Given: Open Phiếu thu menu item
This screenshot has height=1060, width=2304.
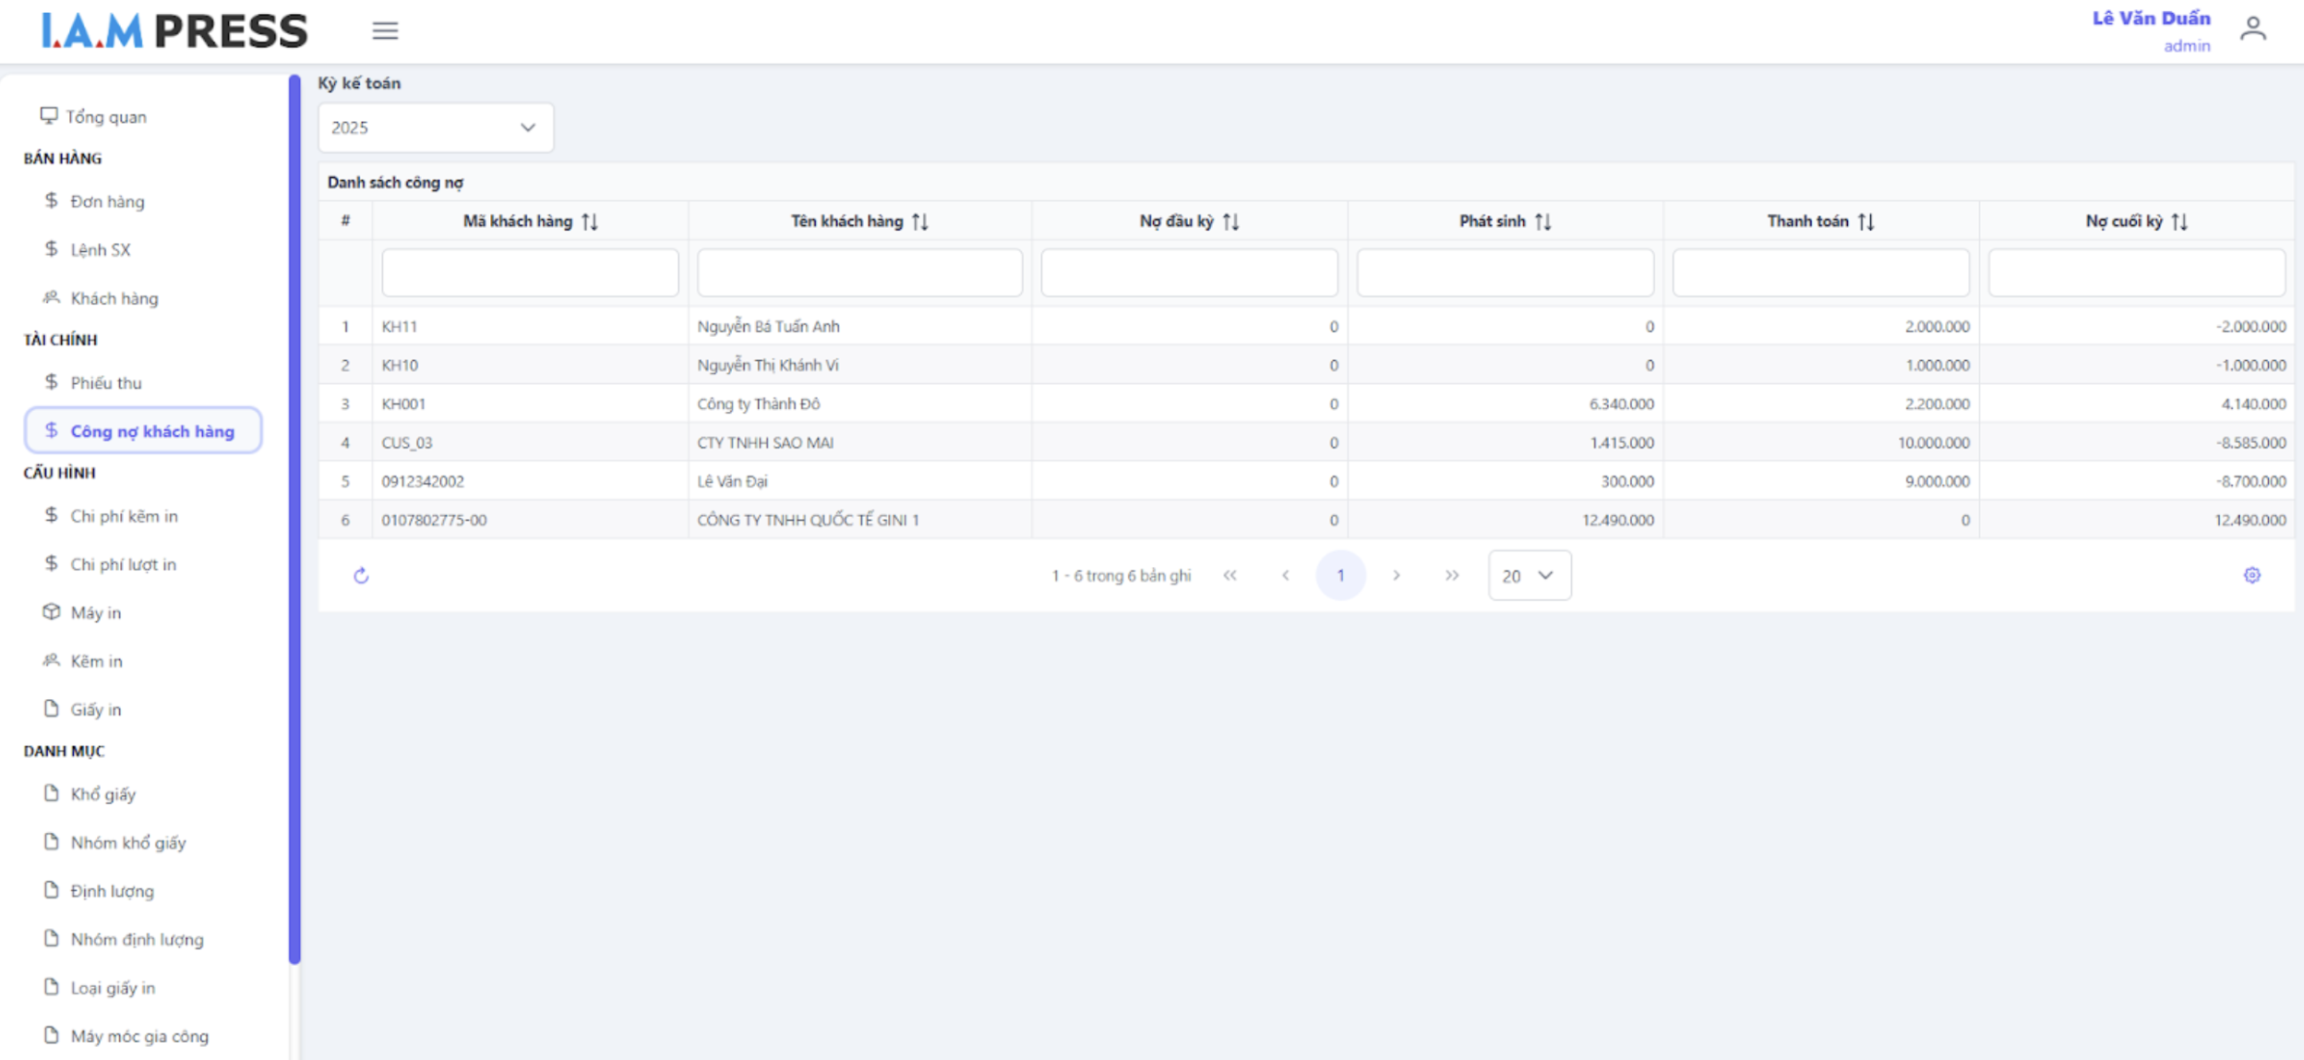Looking at the screenshot, I should pyautogui.click(x=106, y=382).
